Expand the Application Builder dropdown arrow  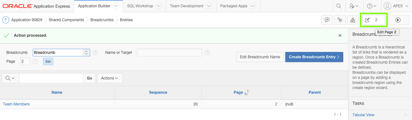pyautogui.click(x=116, y=6)
